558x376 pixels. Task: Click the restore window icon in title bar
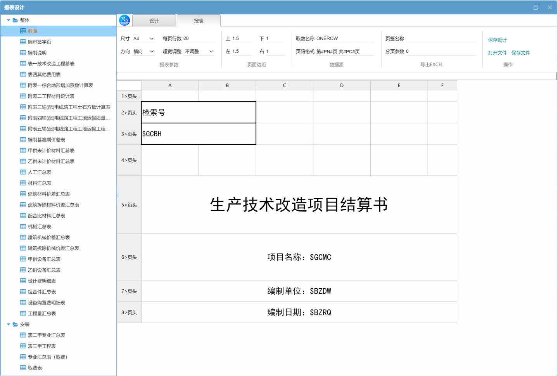tap(536, 7)
